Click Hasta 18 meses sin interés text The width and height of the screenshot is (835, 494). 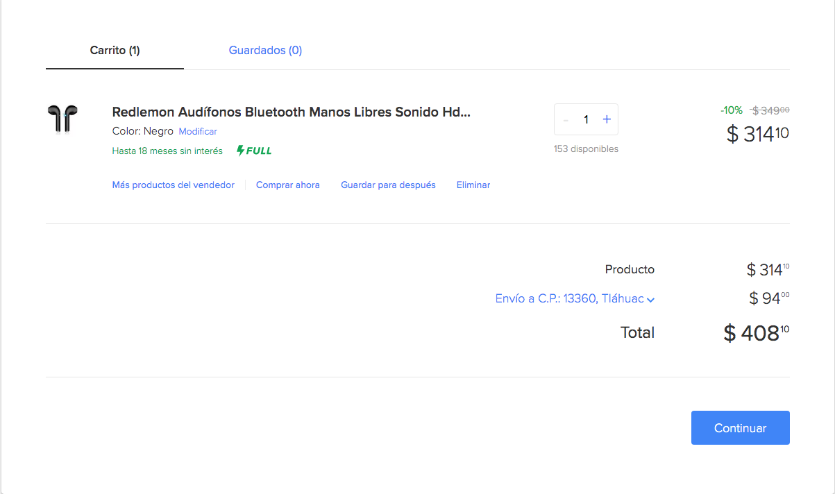point(167,151)
